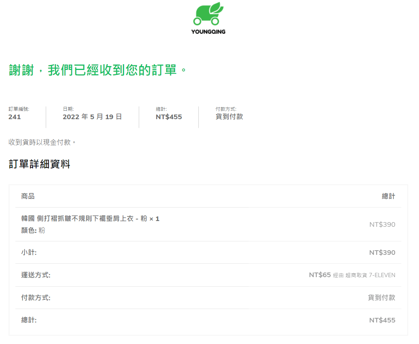Click the YOUNGQING brand name text
Viewport: 419px width, 344px height.
[208, 32]
